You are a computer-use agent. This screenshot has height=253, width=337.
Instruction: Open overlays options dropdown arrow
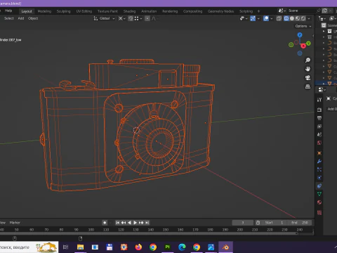point(272,18)
